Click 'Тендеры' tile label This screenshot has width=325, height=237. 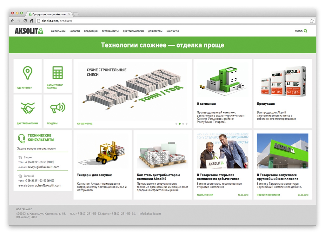point(52,123)
